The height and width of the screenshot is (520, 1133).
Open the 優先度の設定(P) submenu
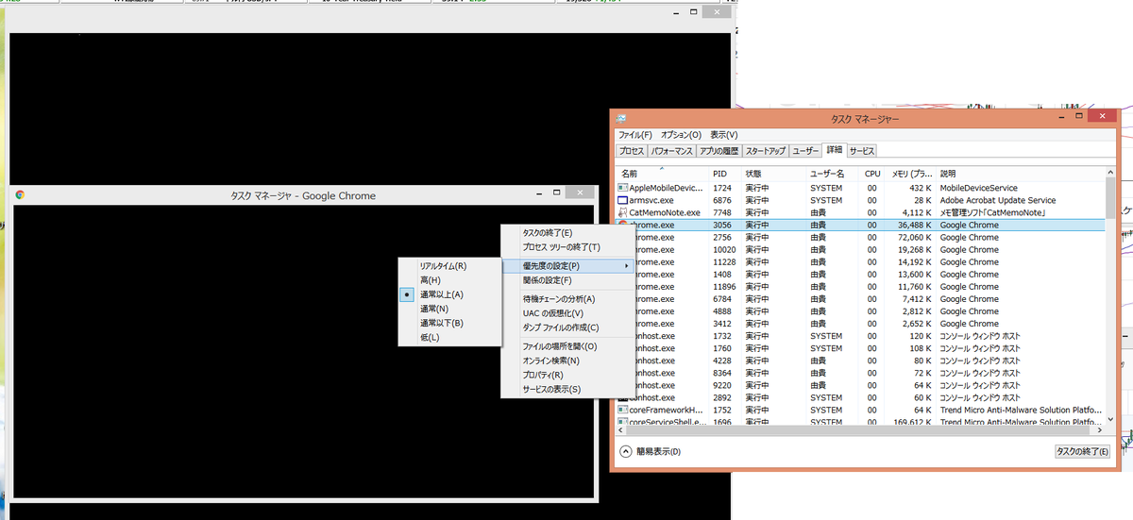567,266
